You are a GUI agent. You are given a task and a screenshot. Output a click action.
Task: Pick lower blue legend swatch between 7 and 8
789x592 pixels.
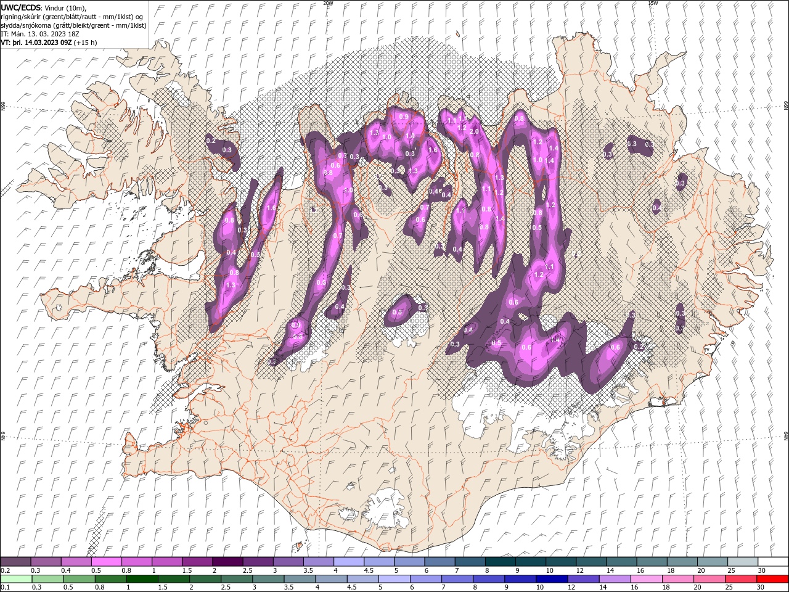(457, 579)
